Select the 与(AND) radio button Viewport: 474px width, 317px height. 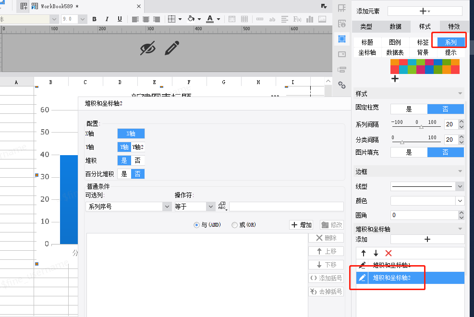click(x=196, y=225)
